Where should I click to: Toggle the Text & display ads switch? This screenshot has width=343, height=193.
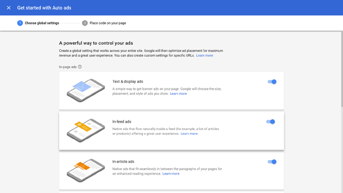272,82
